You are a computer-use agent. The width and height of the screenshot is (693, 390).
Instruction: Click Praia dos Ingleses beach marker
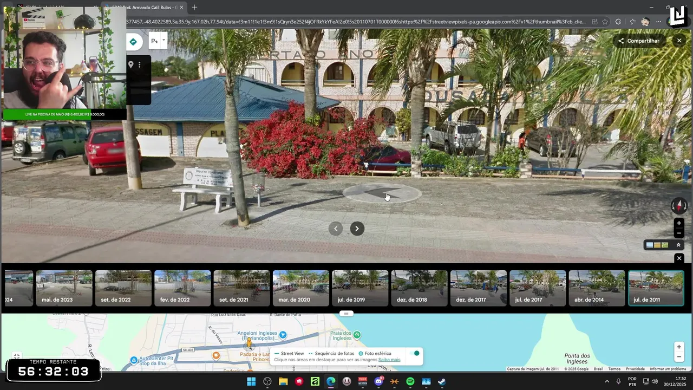(357, 335)
